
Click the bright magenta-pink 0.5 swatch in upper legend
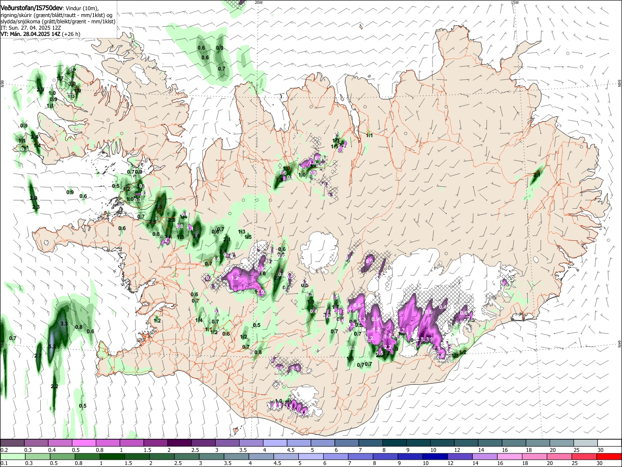click(x=84, y=443)
